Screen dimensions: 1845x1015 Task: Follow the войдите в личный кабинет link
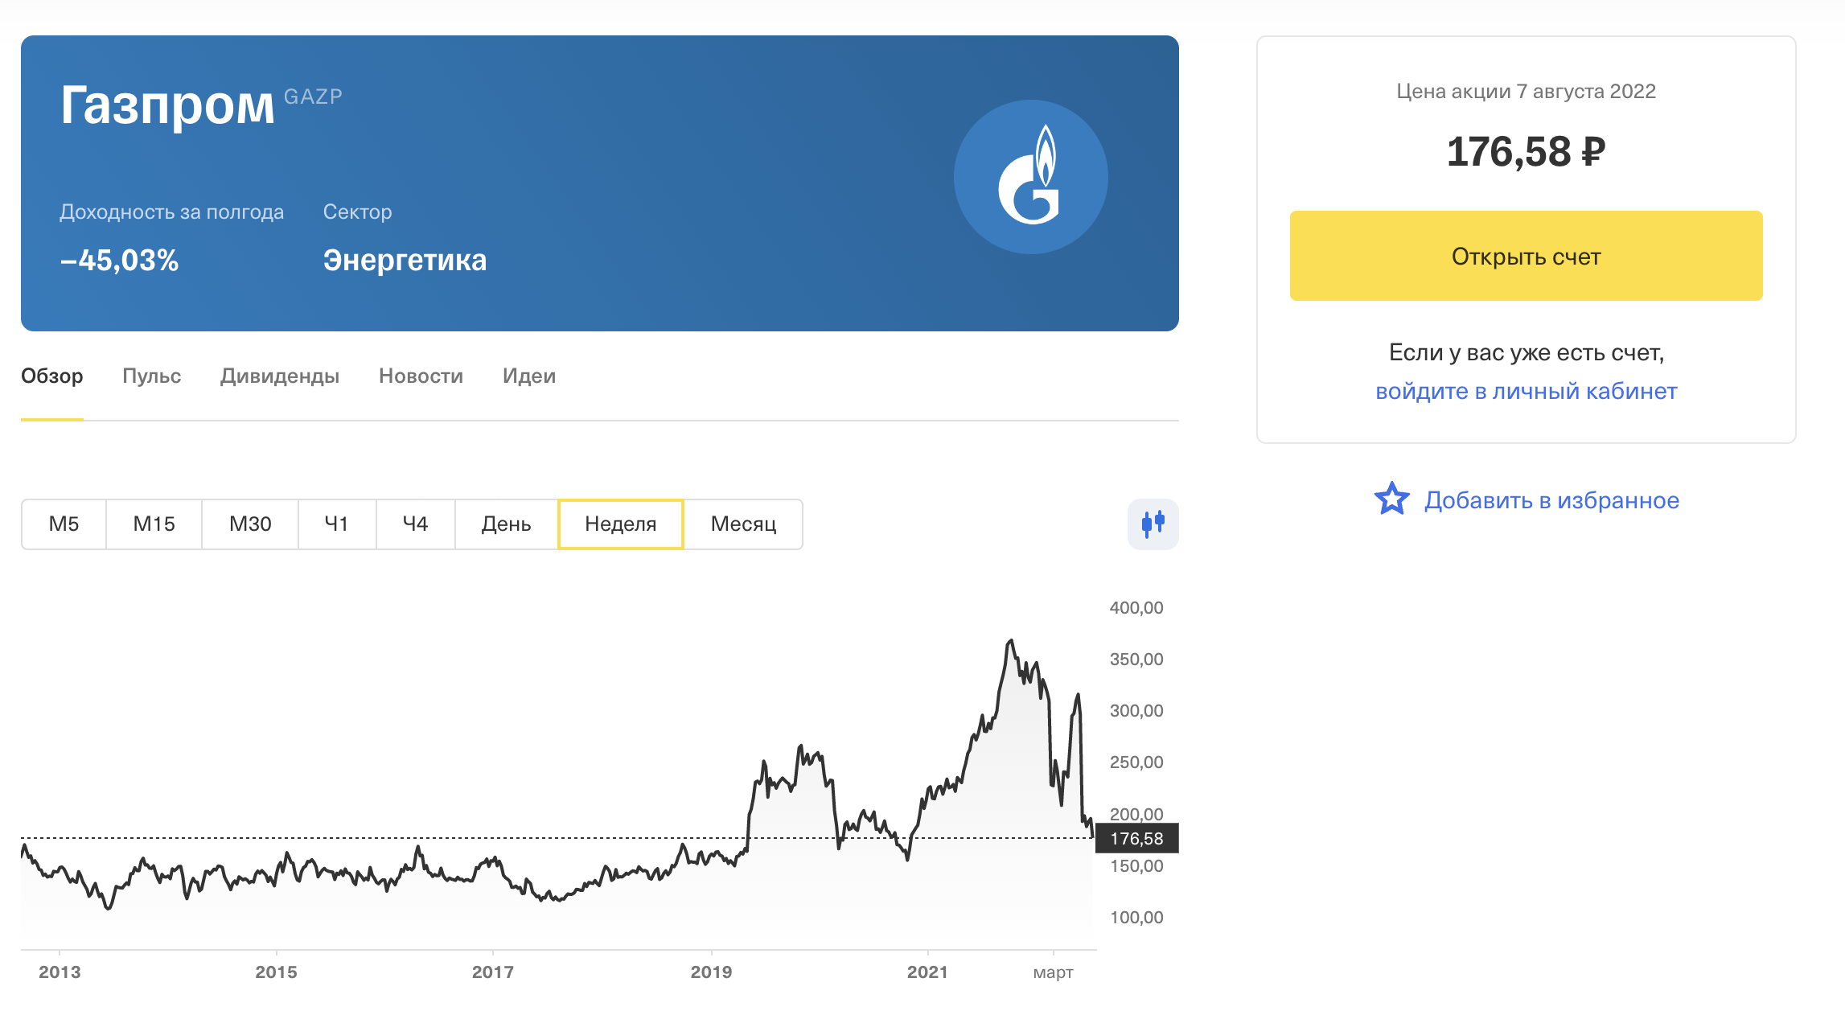[x=1526, y=391]
